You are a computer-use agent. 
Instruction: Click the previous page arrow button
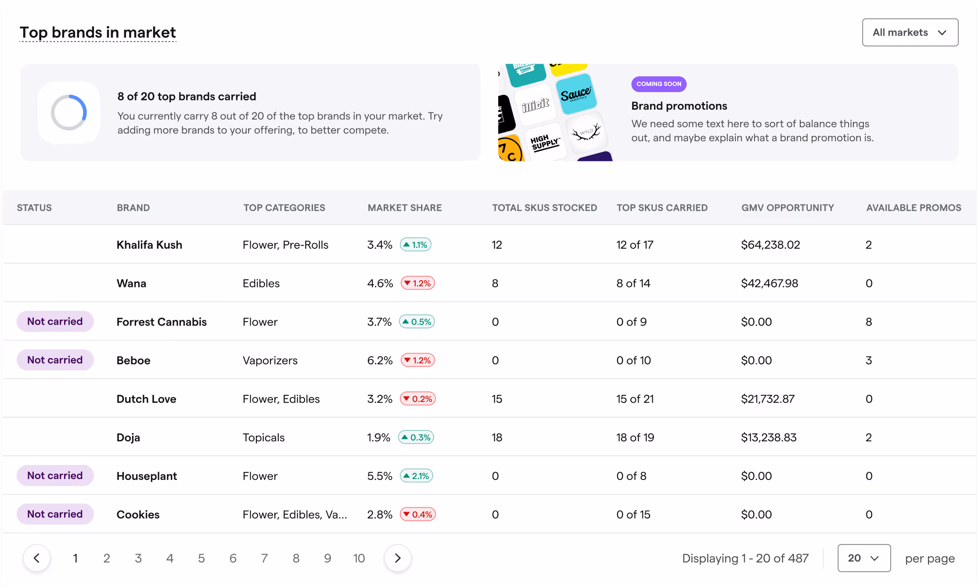pos(37,558)
